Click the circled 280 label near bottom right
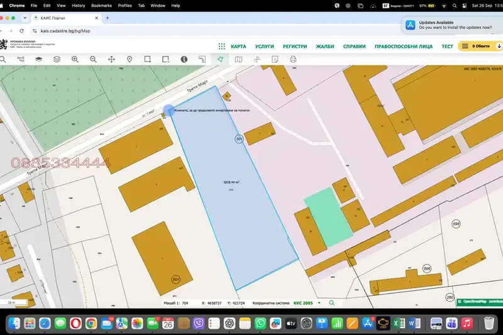The height and width of the screenshot is (335, 503). click(450, 297)
